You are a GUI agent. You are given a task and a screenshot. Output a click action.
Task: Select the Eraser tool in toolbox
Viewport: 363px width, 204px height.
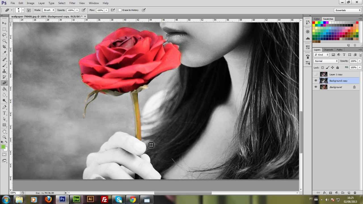pyautogui.click(x=4, y=83)
